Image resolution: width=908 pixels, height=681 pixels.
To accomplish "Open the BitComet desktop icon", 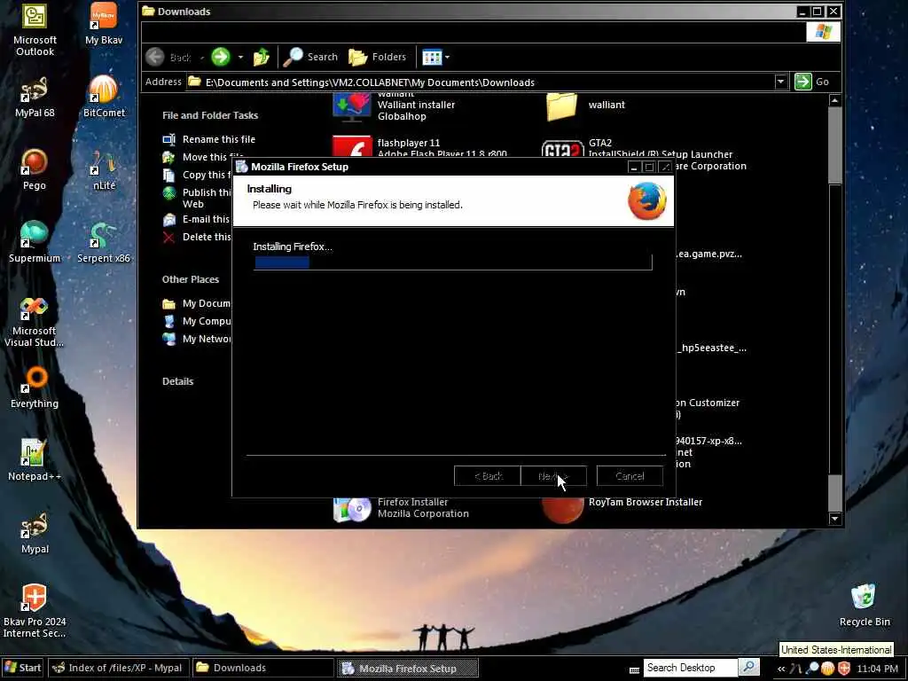I will [x=104, y=97].
